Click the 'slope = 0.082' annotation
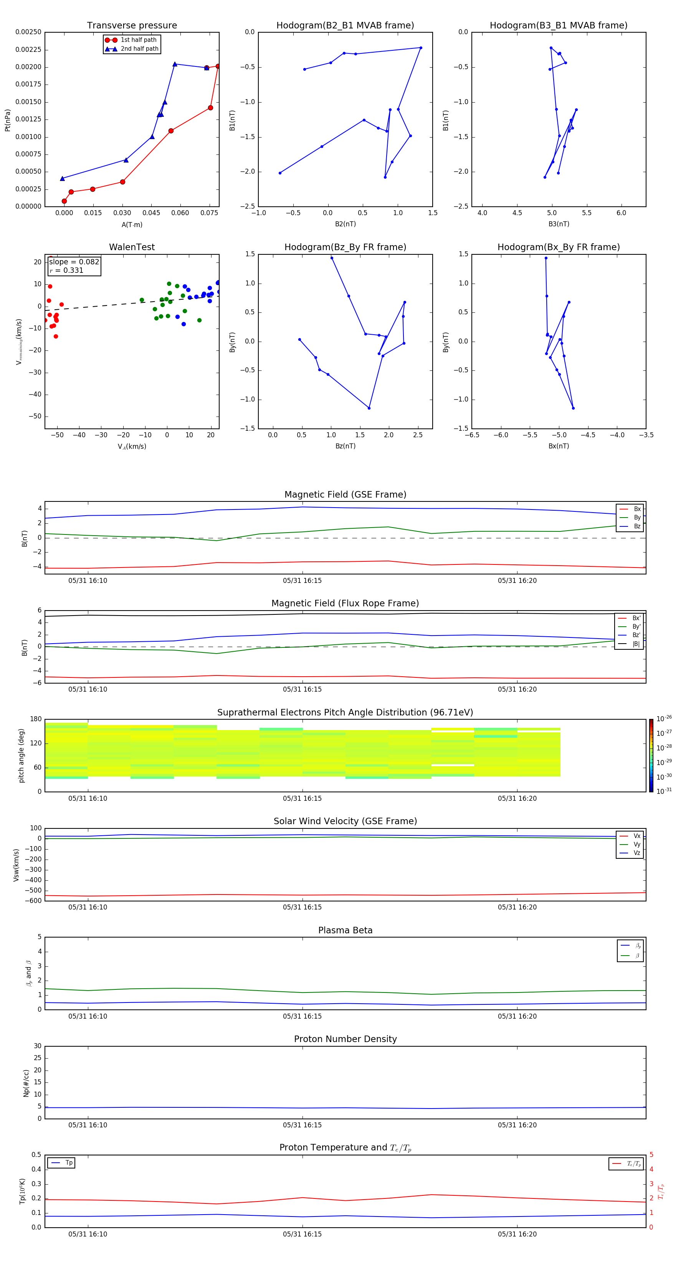This screenshot has height=1268, width=691. [74, 262]
